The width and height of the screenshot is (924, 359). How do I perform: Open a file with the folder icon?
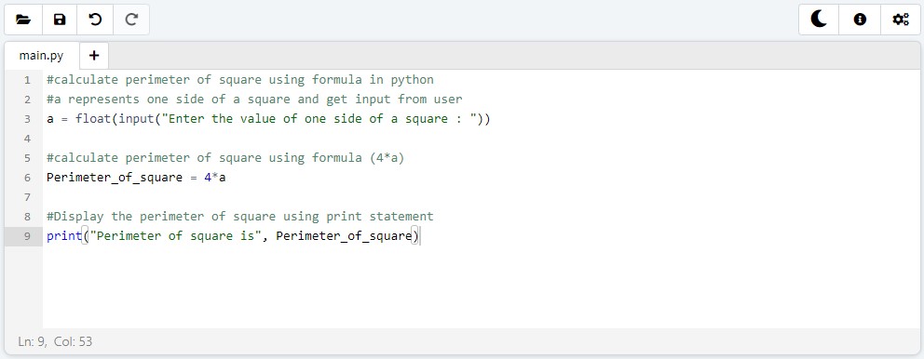(x=23, y=20)
